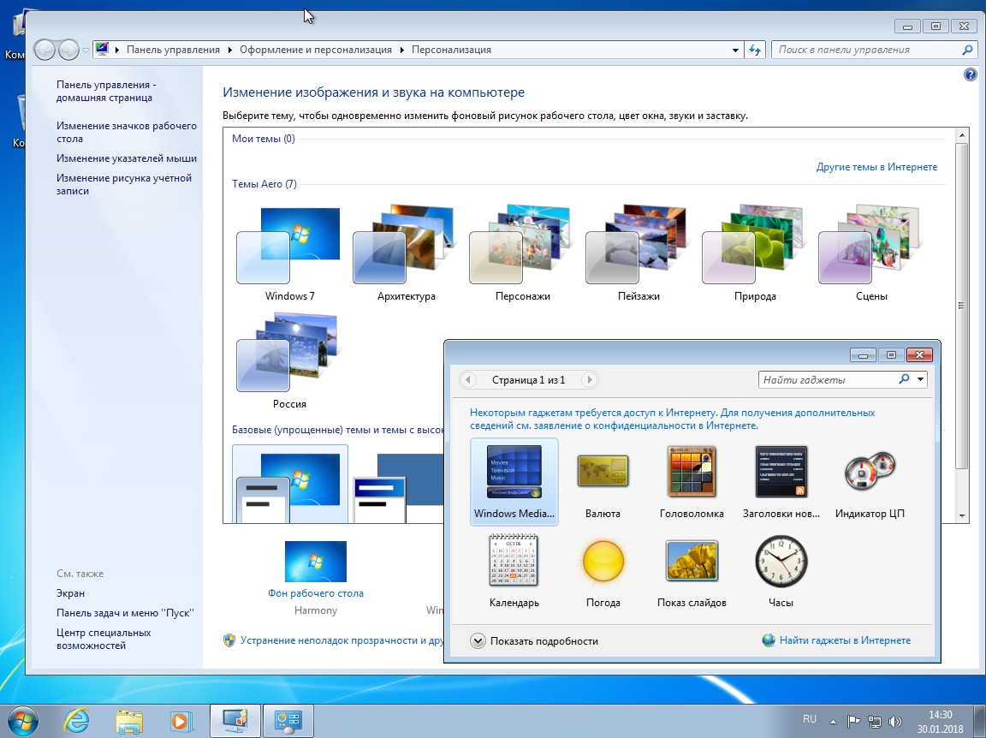Screen dimensions: 986x738
Task: Select the Природа theme
Action: tap(755, 253)
